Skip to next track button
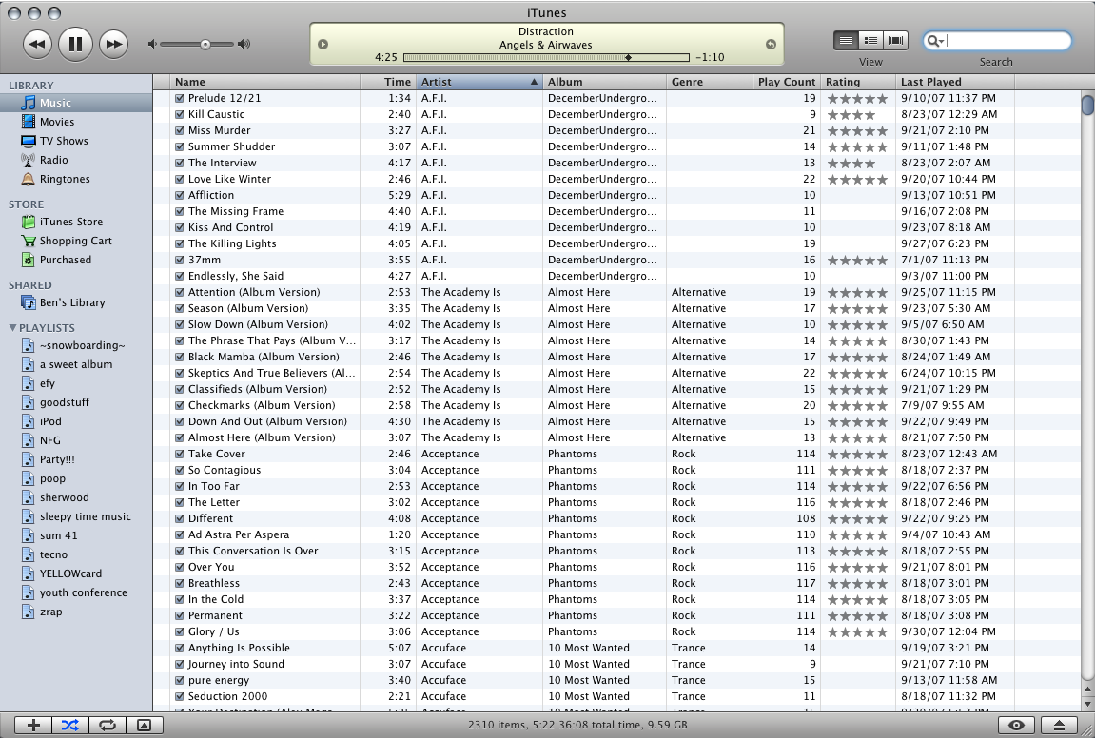Viewport: 1095px width, 738px height. tap(114, 44)
